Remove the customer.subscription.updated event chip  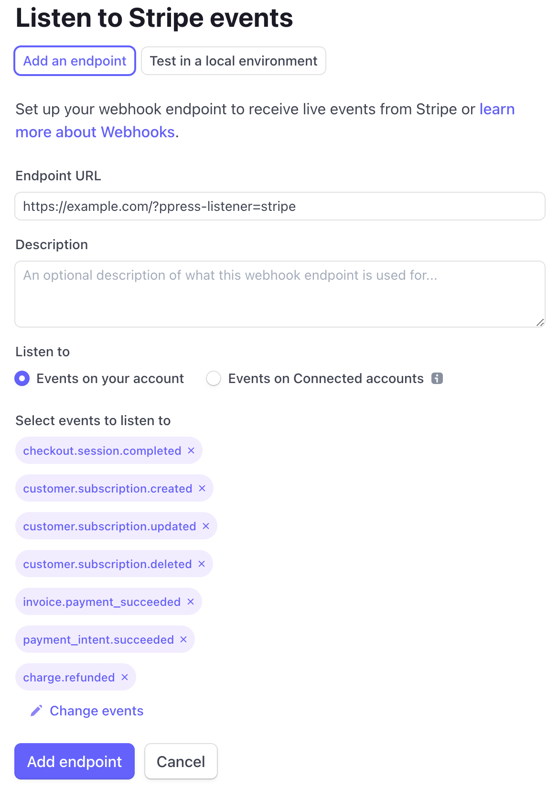[206, 526]
